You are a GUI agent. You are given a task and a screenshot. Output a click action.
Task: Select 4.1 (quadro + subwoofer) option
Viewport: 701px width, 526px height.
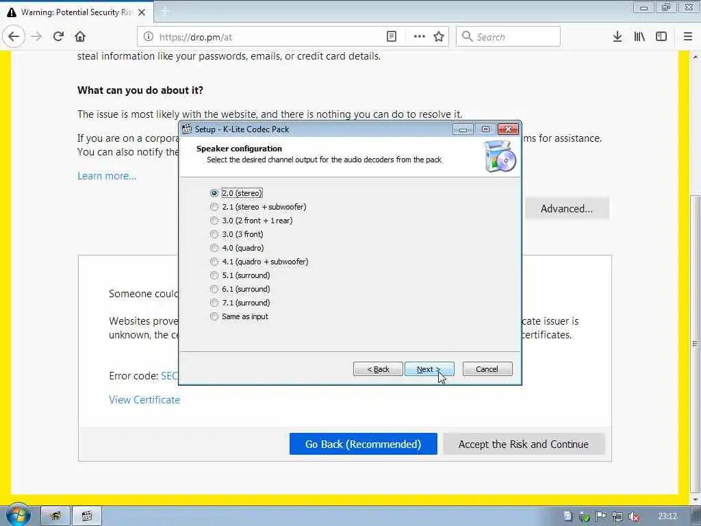pos(259,262)
